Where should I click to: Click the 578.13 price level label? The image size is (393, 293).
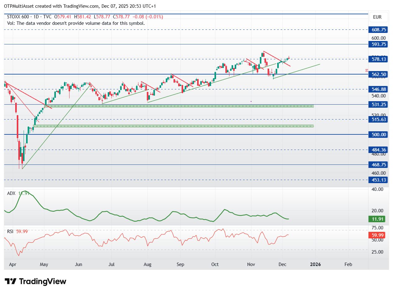point(378,59)
